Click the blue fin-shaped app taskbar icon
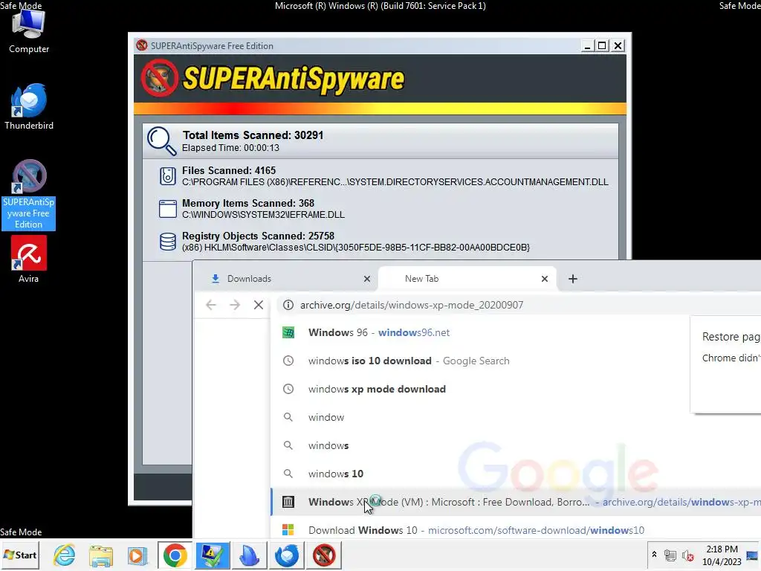Screen dimensions: 761x571 250,555
